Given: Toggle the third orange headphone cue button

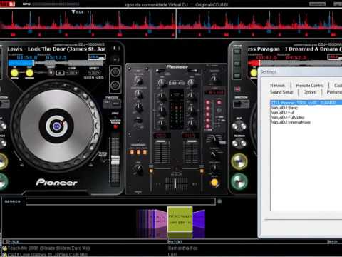Looking at the screenshot, I should [145, 152].
